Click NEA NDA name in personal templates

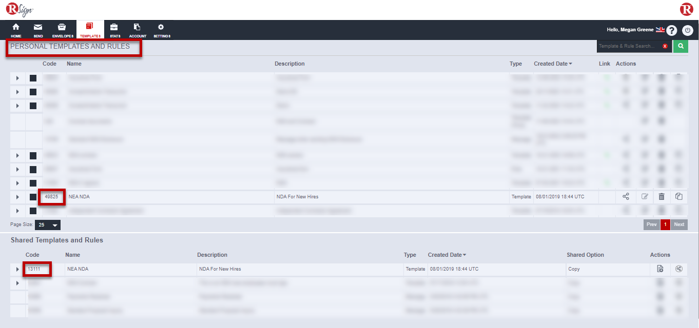79,196
